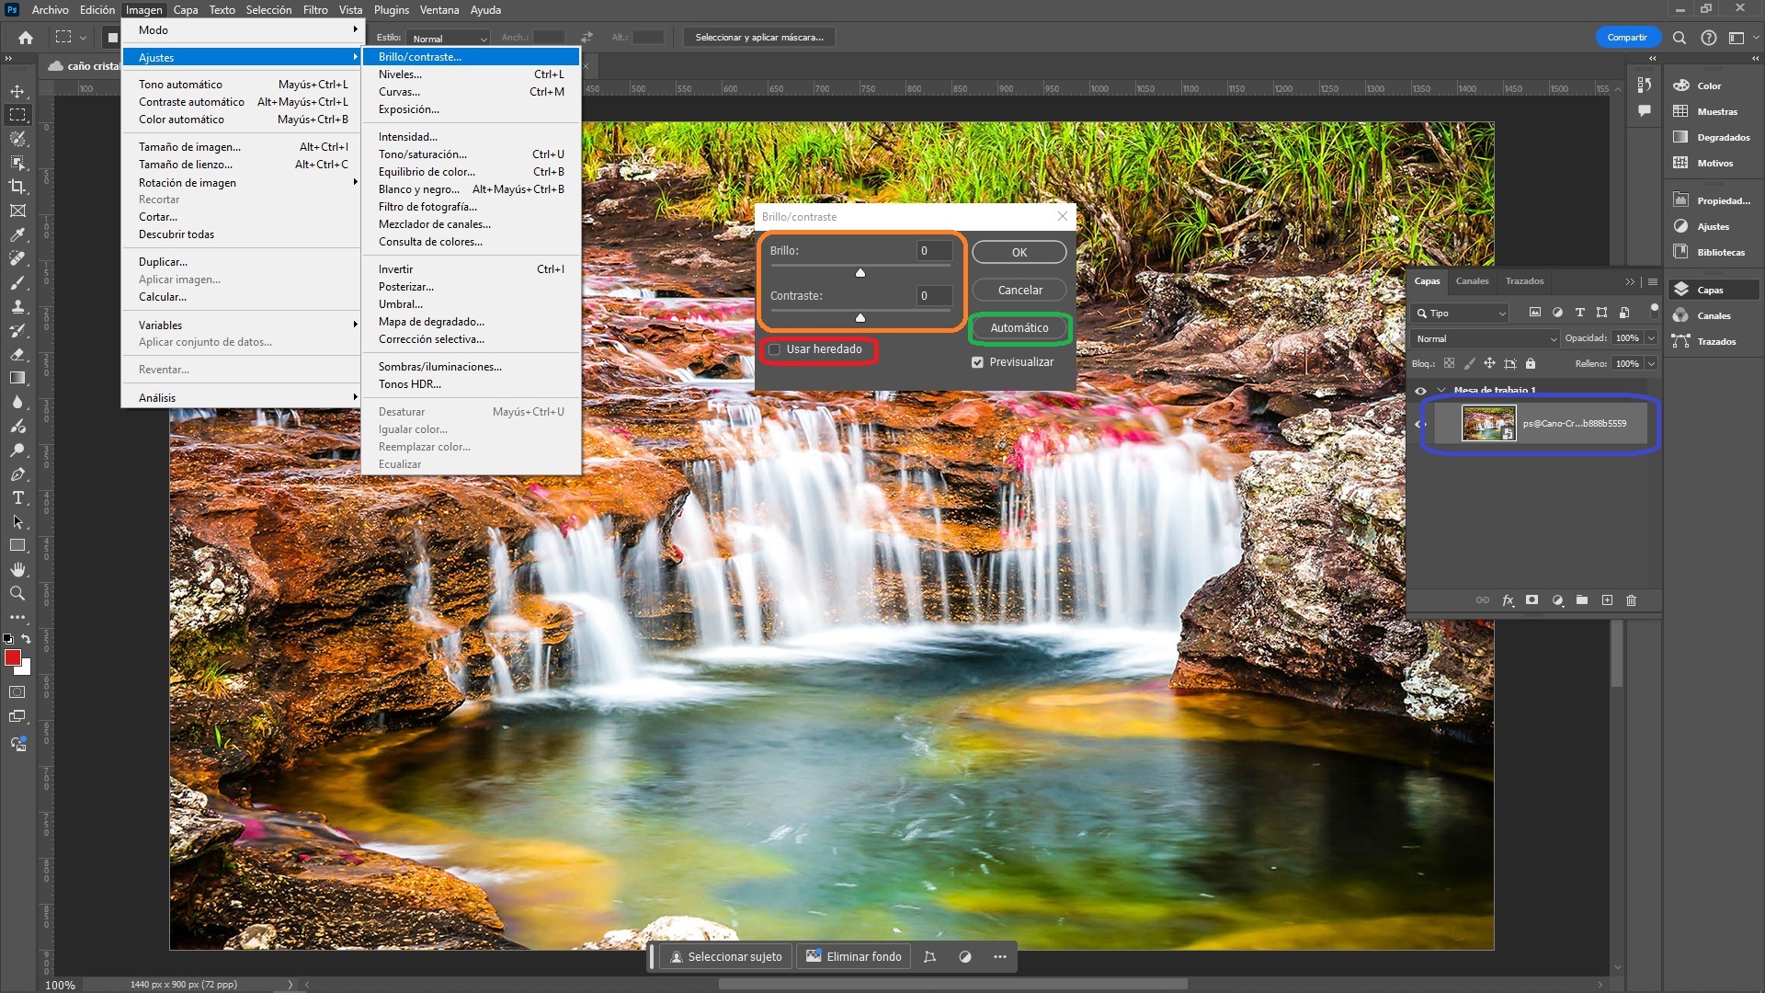This screenshot has height=993, width=1765.
Task: Choose Niveles... from Ajustes submenu
Action: 472,74
